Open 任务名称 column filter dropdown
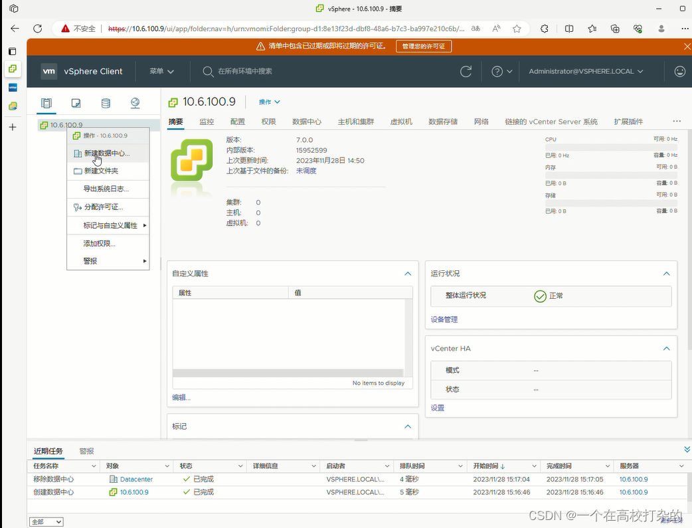Image resolution: width=692 pixels, height=528 pixels. (94, 466)
